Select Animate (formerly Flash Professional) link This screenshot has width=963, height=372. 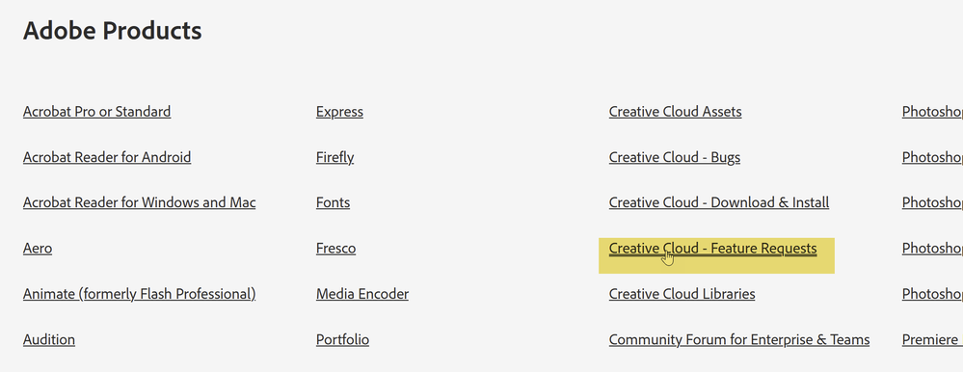pos(140,294)
